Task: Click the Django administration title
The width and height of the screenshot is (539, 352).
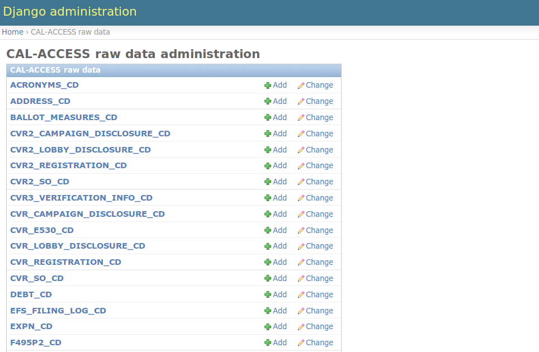Action: (x=70, y=12)
